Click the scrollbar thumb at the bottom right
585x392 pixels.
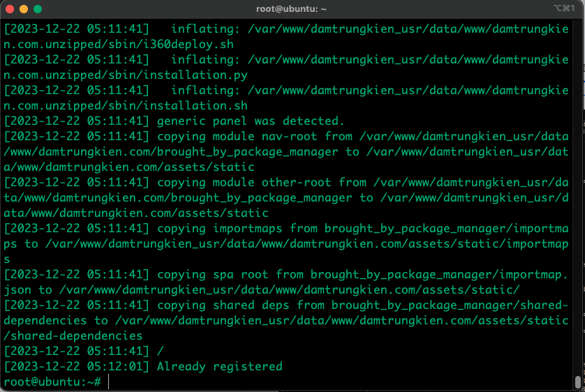click(x=578, y=382)
